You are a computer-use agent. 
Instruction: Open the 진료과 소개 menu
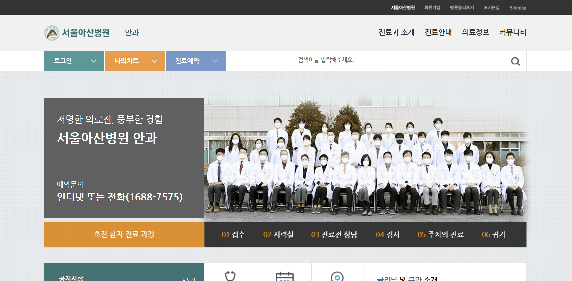[x=396, y=32]
